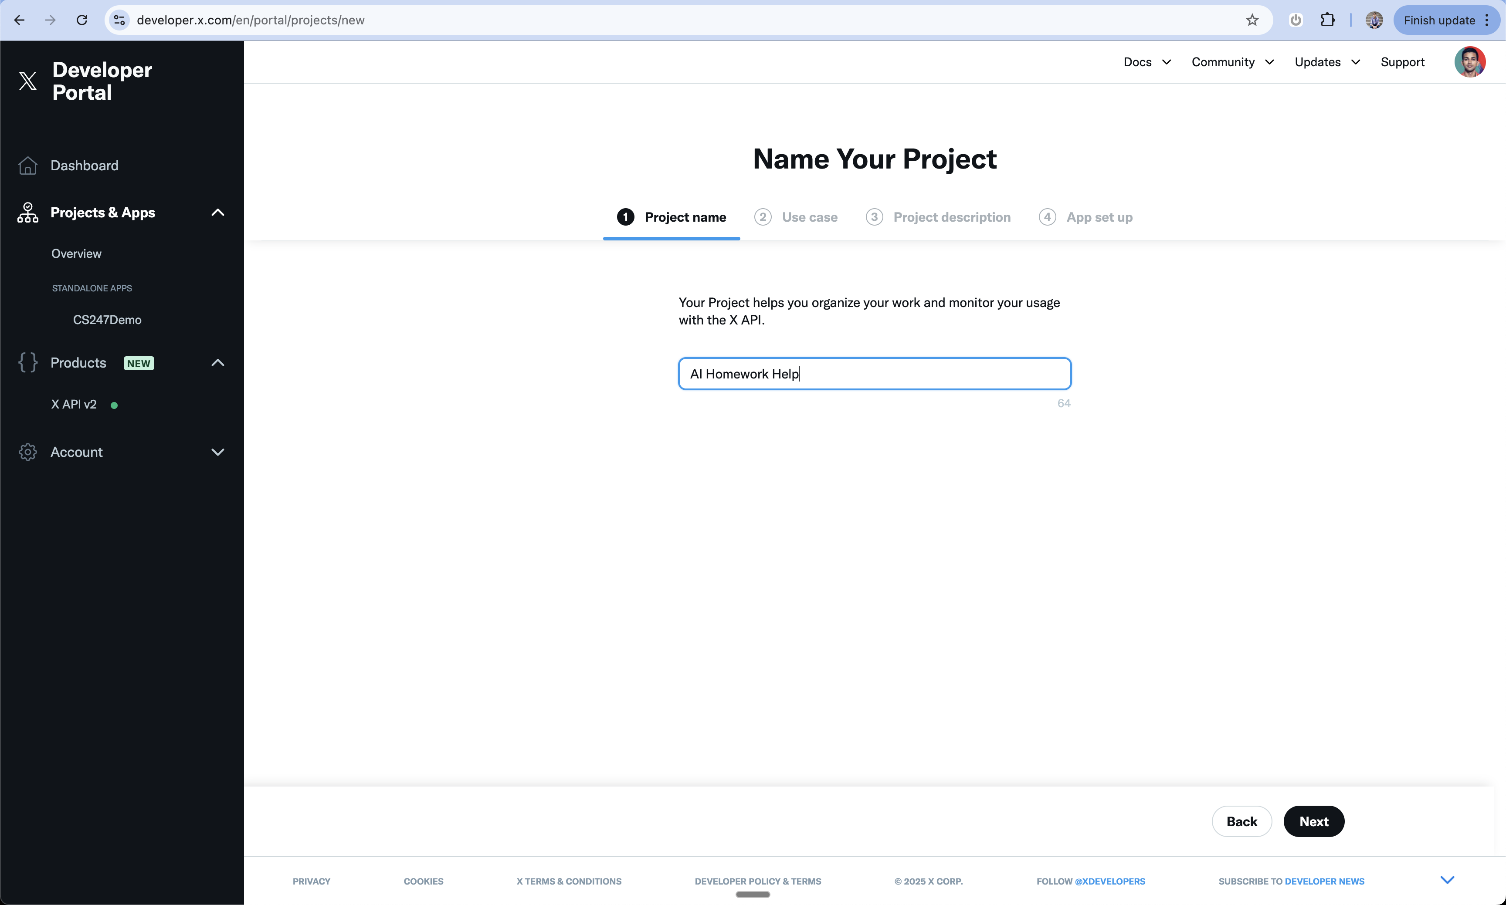Bookmark page with star icon
This screenshot has height=905, width=1506.
1252,20
